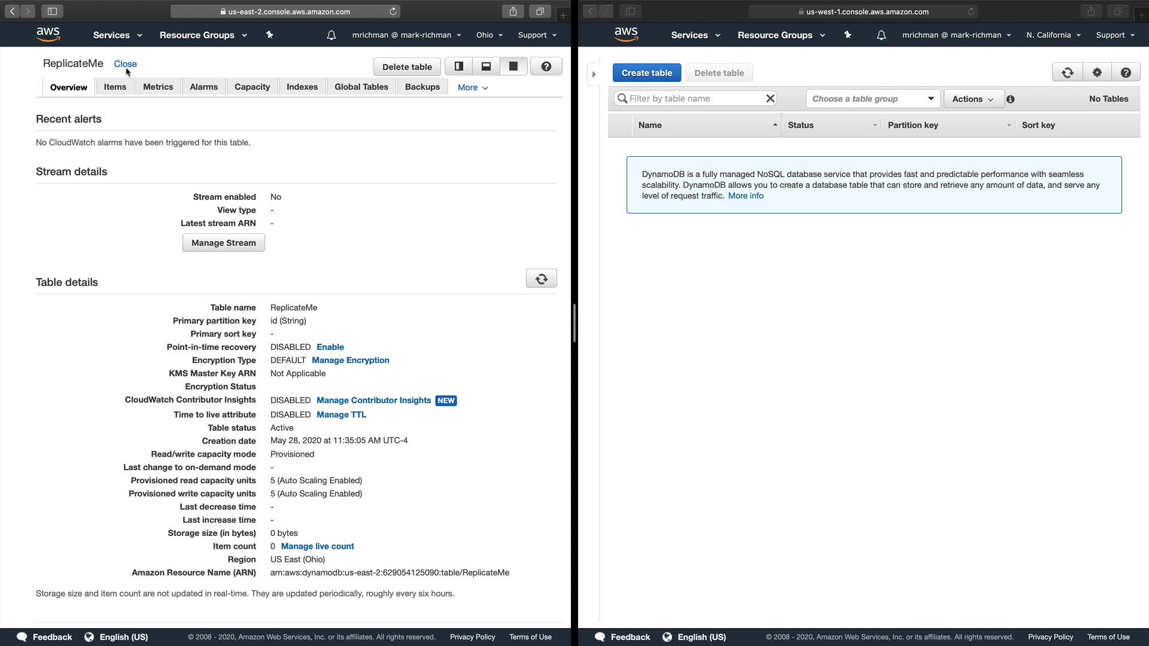This screenshot has width=1149, height=646.
Task: Open the Ohio region selector
Action: pyautogui.click(x=489, y=35)
